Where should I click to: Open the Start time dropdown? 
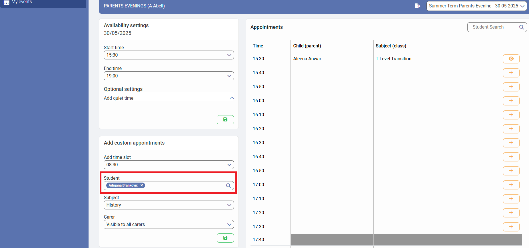coord(169,55)
